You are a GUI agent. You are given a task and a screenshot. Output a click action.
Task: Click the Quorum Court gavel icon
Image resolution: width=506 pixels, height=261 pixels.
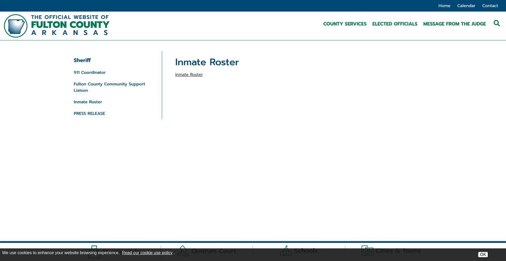(x=183, y=251)
